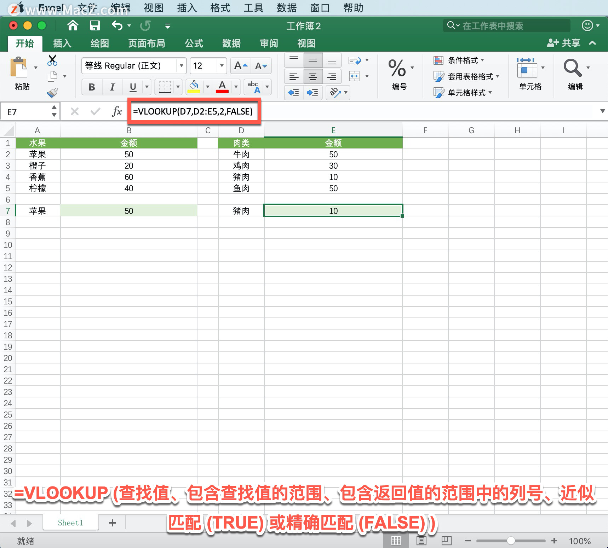Click the 共享 share button
This screenshot has width=608, height=548.
563,43
